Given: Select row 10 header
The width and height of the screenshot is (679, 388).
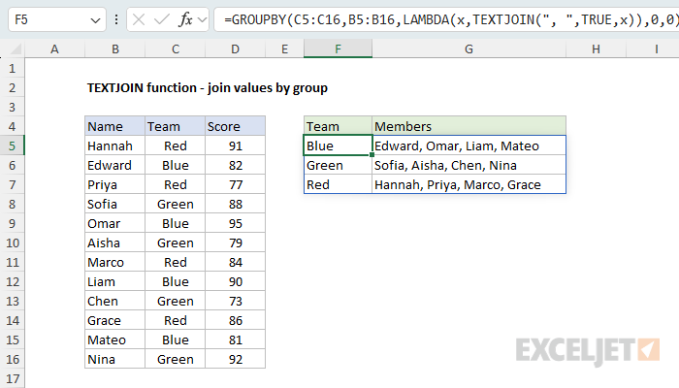Looking at the screenshot, I should point(12,242).
